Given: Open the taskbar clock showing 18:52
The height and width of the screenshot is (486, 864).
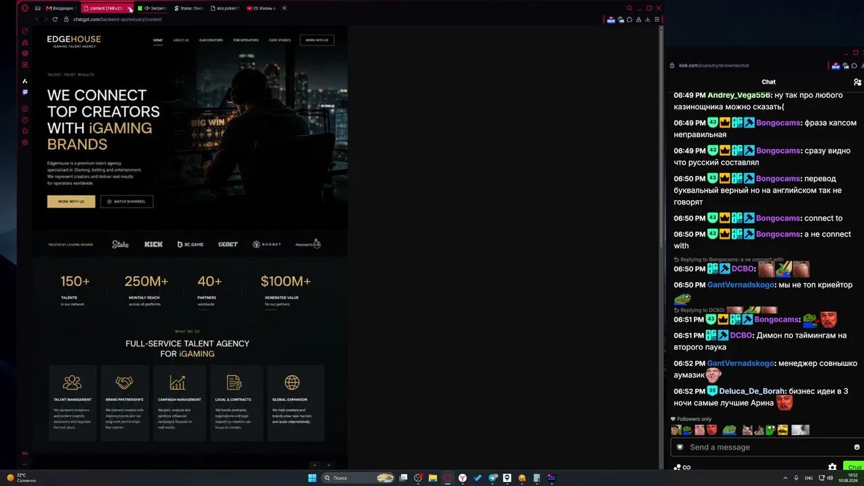Looking at the screenshot, I should click(x=848, y=478).
